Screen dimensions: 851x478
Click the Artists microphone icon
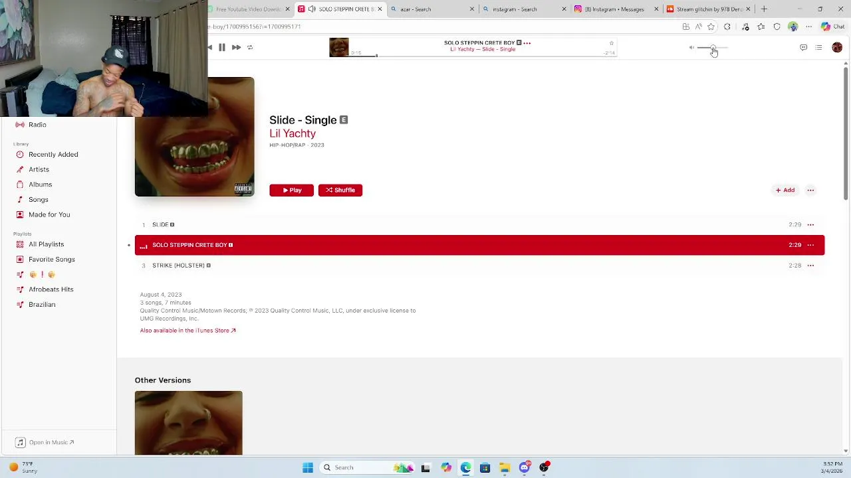pyautogui.click(x=20, y=169)
